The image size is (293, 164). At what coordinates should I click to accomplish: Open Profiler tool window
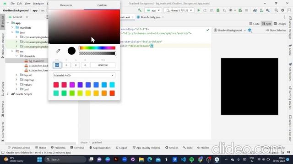[203, 148]
